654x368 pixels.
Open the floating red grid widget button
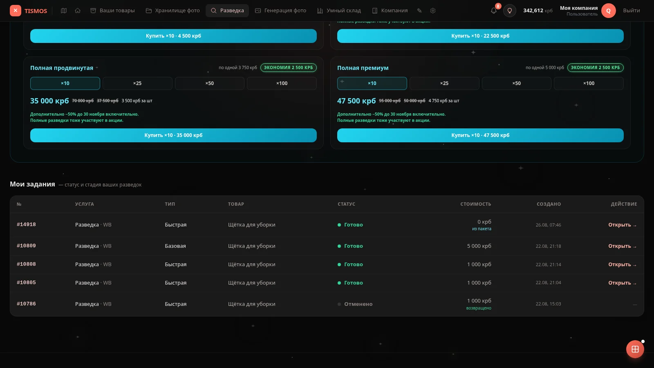coord(635,349)
